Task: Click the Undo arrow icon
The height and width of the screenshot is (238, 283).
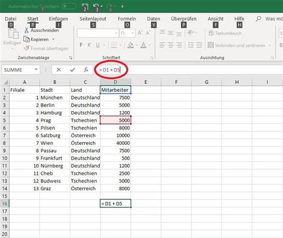Action: click(96, 6)
